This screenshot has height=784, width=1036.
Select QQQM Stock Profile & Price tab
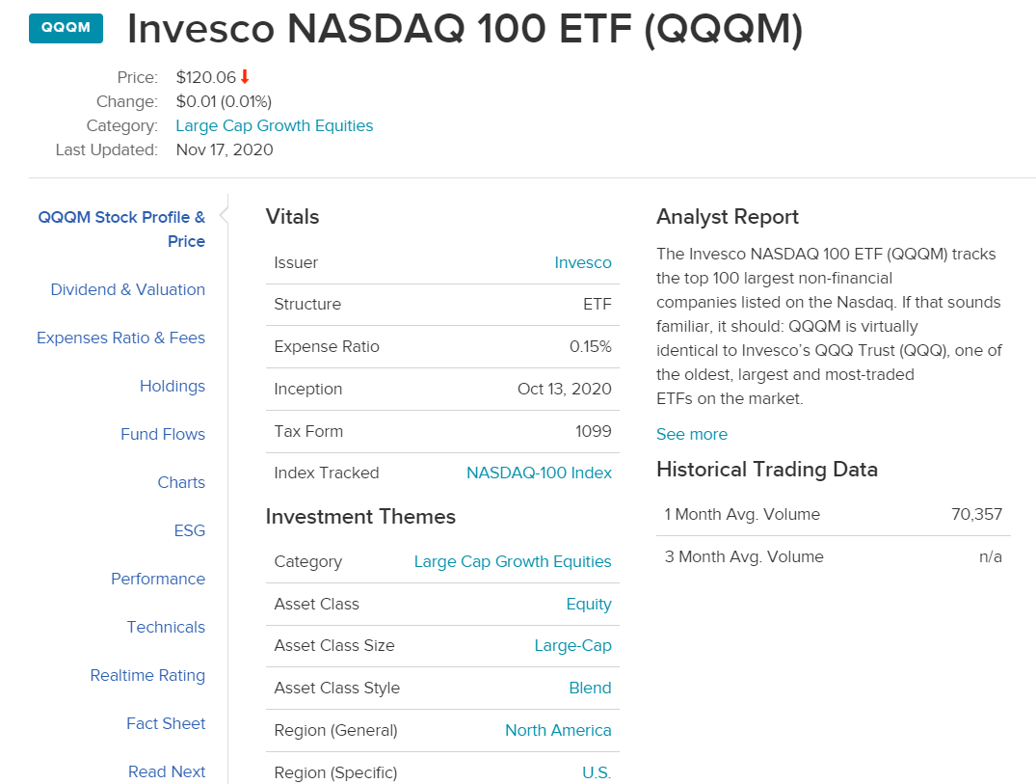tap(121, 229)
